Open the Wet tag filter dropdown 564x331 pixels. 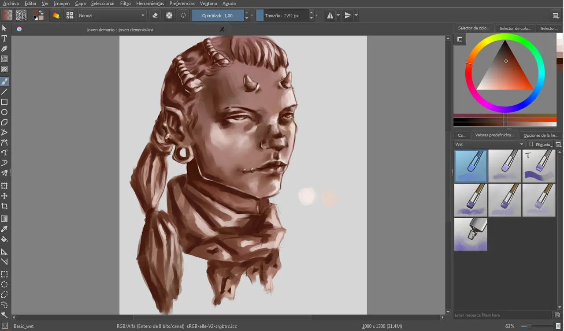coord(490,145)
